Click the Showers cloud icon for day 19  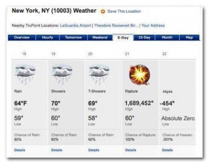click(x=62, y=75)
